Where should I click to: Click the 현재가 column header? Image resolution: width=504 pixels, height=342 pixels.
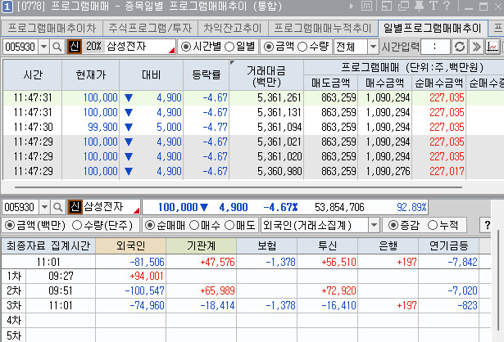[91, 74]
